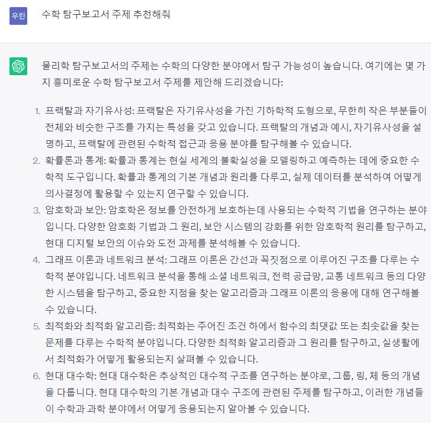Click the purple 우린 user avatar
The image size is (431, 423).
(18, 16)
